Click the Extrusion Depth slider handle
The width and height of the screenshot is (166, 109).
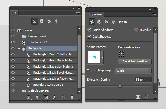click(x=120, y=86)
